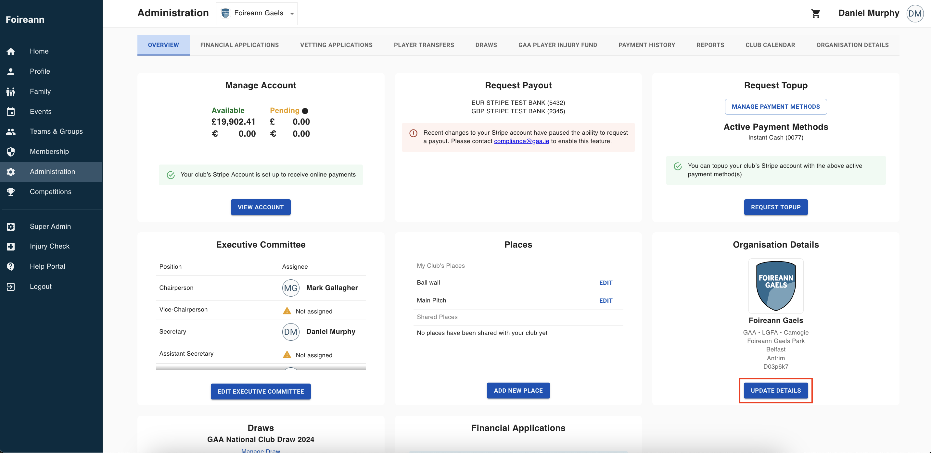Open Help Portal question icon
This screenshot has height=453, width=931.
point(11,266)
